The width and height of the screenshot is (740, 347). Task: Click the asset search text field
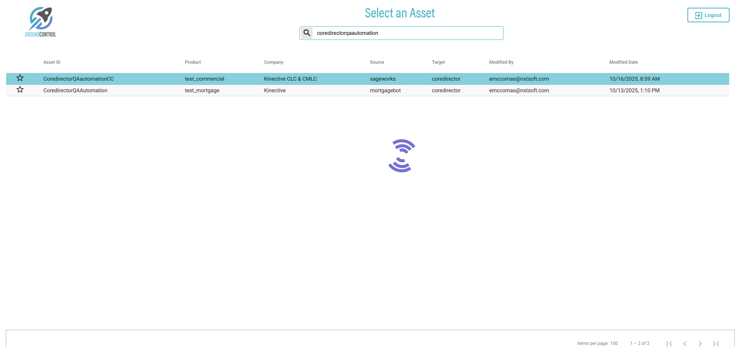(x=408, y=33)
